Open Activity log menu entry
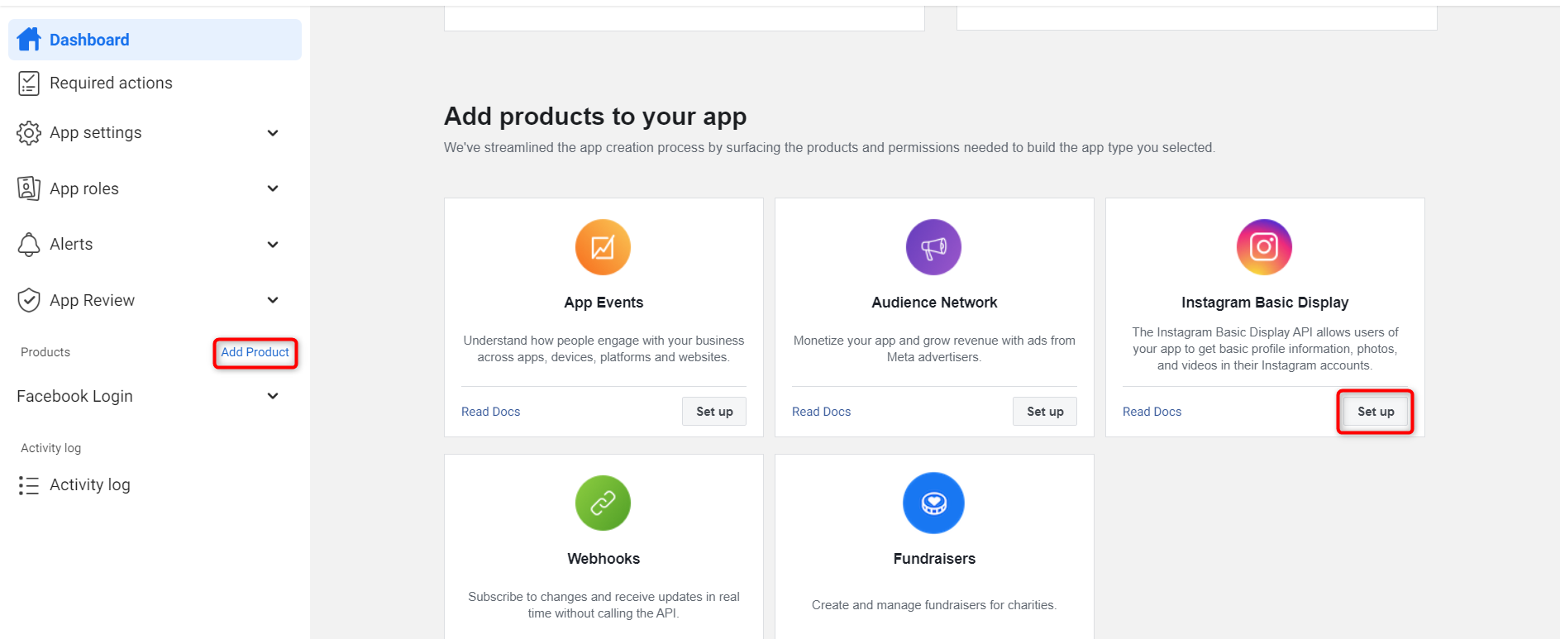The width and height of the screenshot is (1560, 639). pyautogui.click(x=89, y=485)
